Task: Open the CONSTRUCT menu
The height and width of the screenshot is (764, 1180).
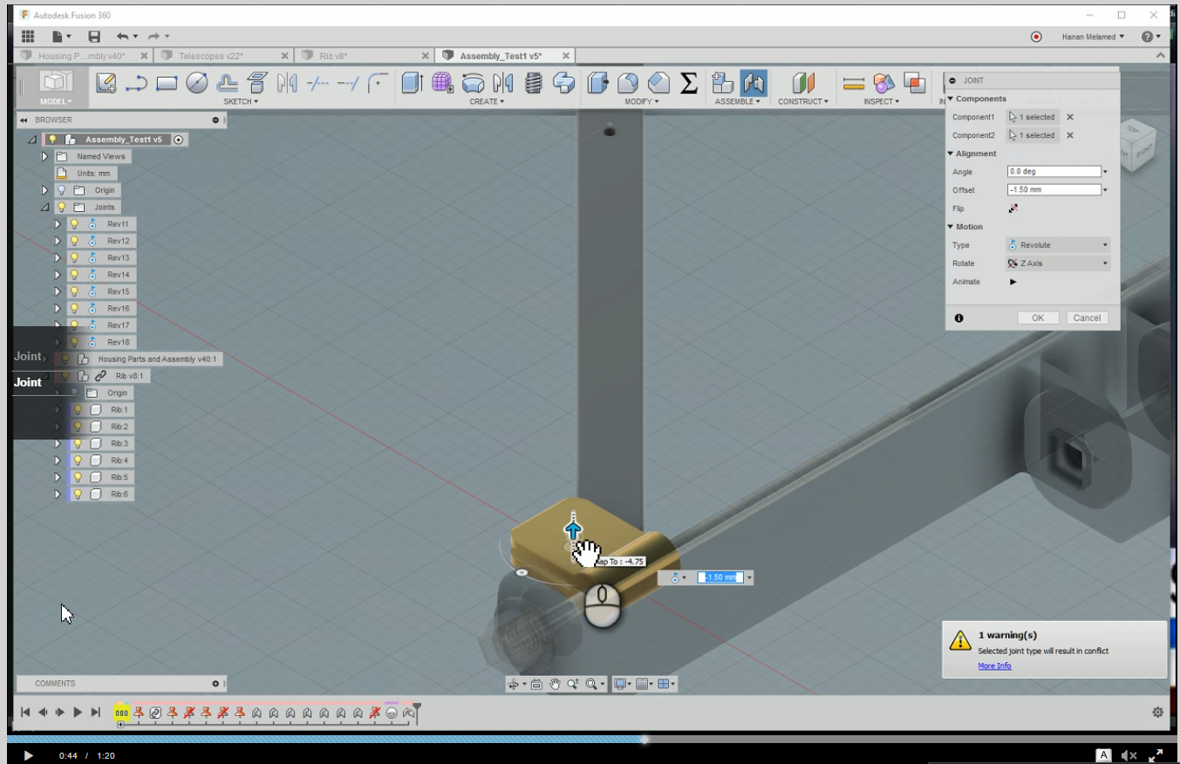Action: 802,101
